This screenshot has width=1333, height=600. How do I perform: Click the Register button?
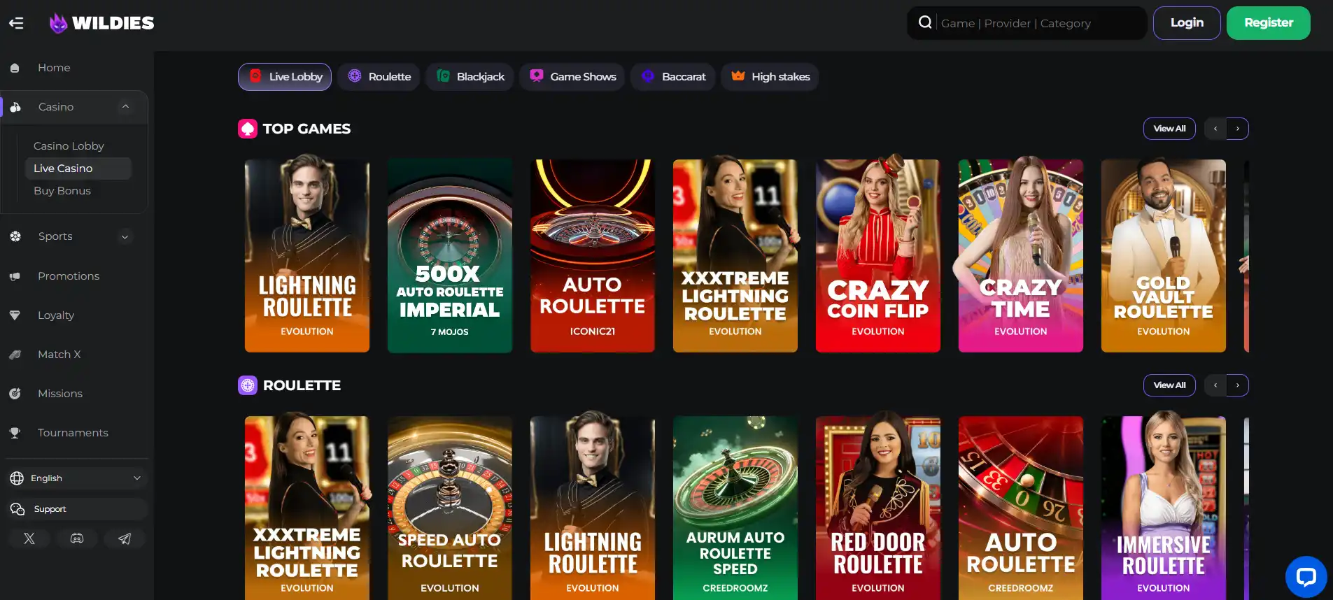1268,23
